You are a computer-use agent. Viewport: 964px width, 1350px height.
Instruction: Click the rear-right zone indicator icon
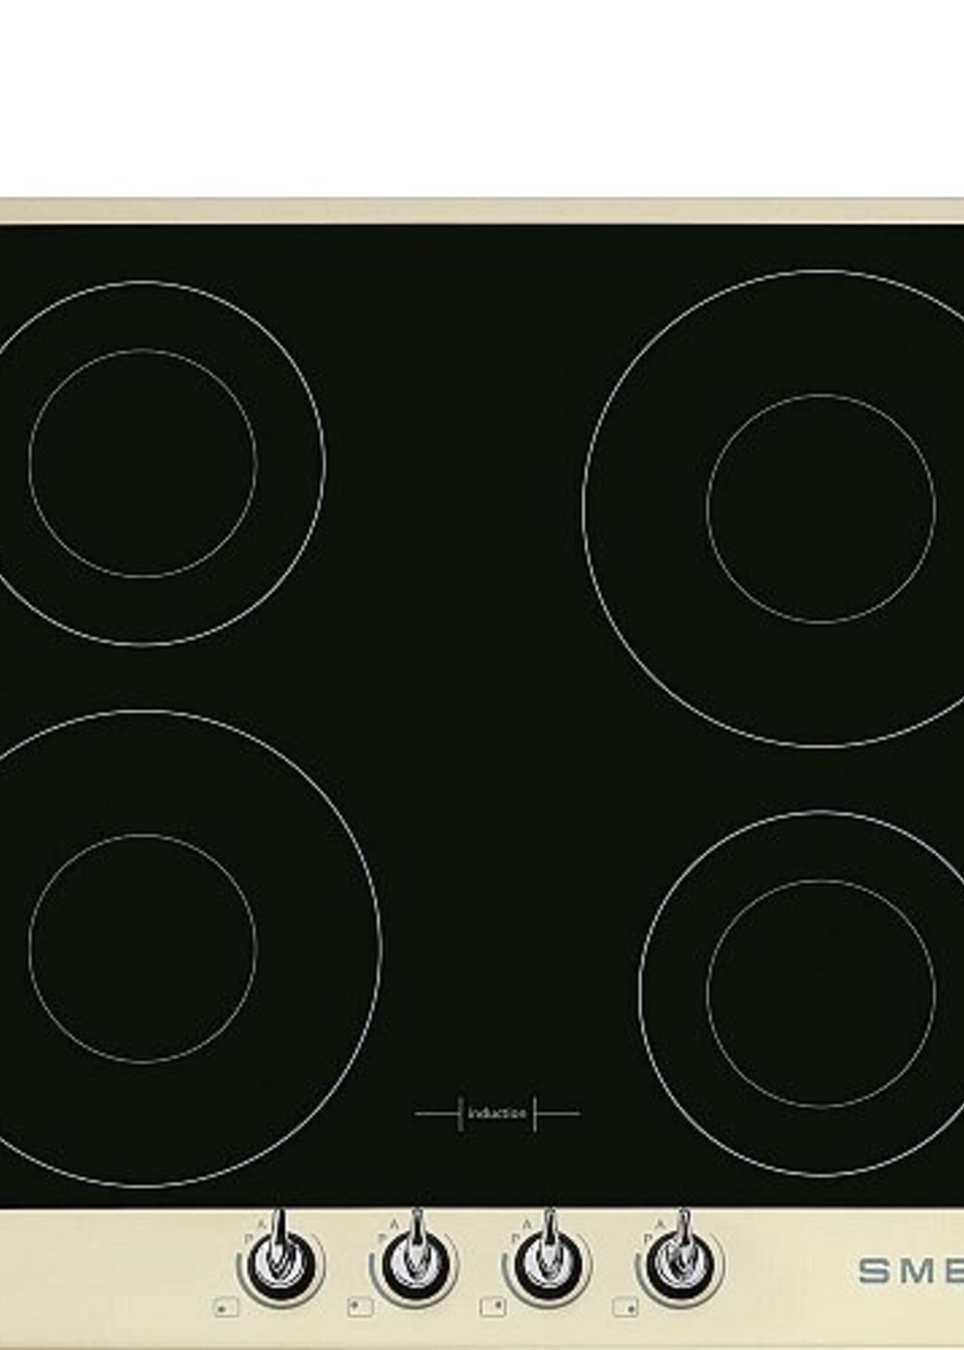[493, 1307]
